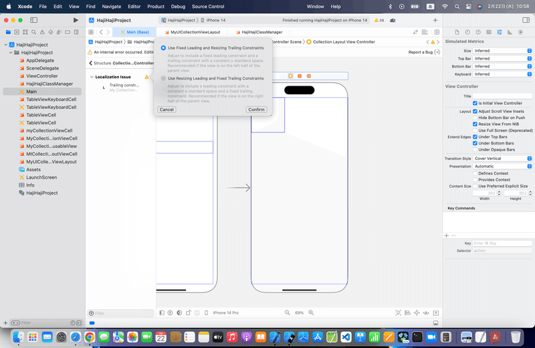Show the Size inspector ruler icon
Viewport: 535px width, 348px height.
(x=510, y=32)
